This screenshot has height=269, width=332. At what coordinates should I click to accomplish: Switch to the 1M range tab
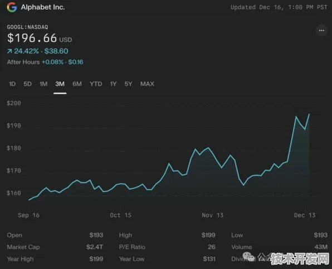pyautogui.click(x=43, y=84)
